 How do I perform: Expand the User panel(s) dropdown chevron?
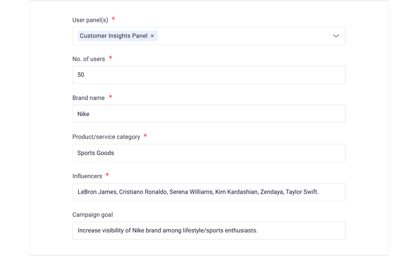336,36
